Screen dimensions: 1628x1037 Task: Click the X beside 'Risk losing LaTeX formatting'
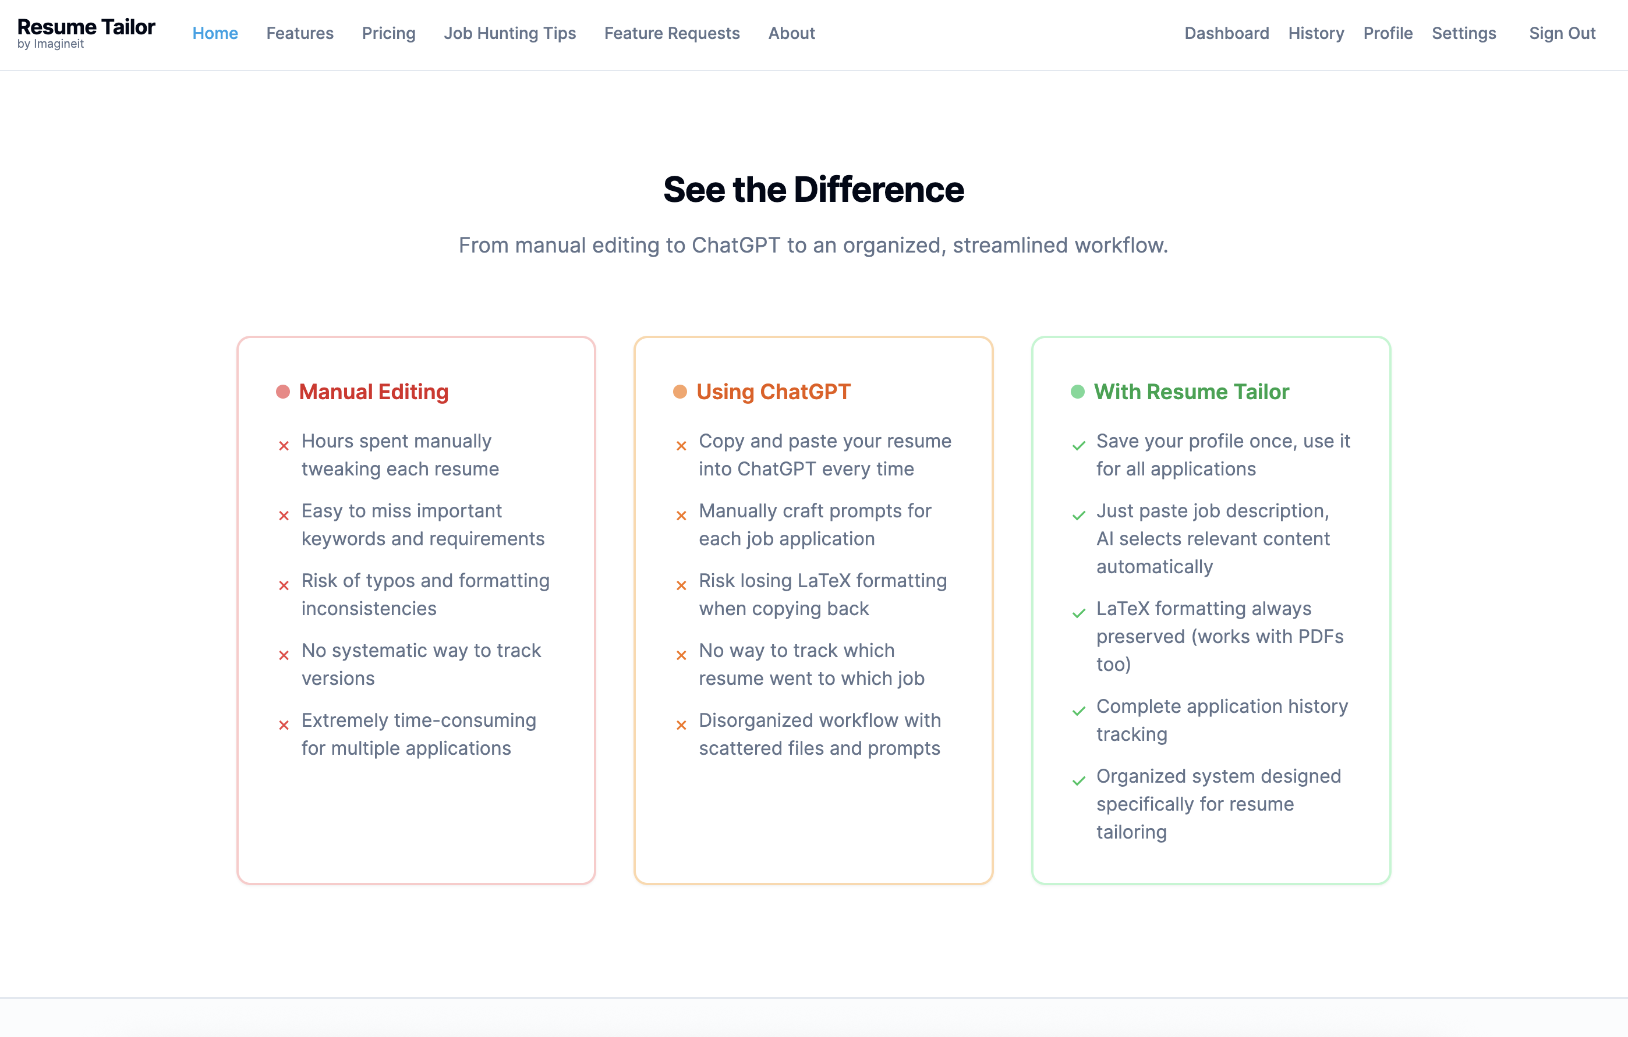(x=680, y=585)
